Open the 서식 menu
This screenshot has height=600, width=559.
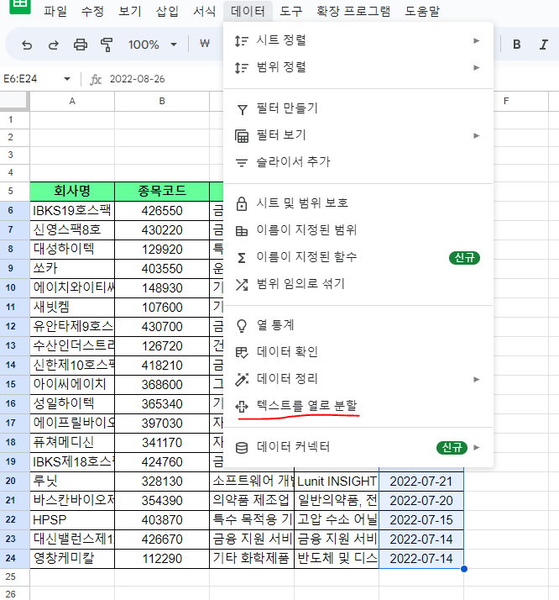205,11
